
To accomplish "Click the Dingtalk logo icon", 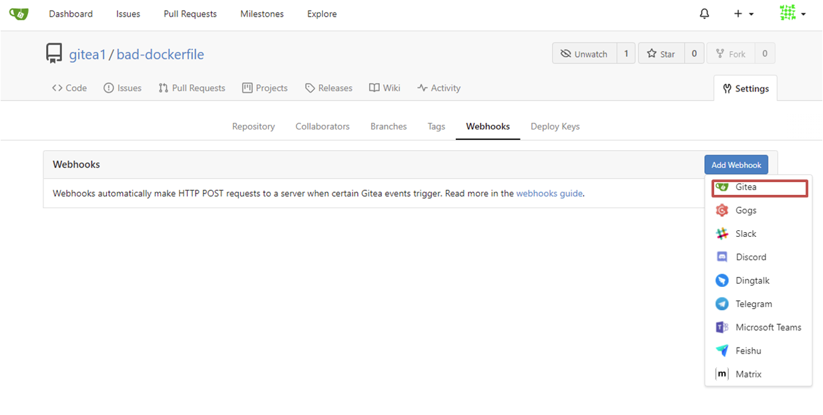I will coord(722,281).
